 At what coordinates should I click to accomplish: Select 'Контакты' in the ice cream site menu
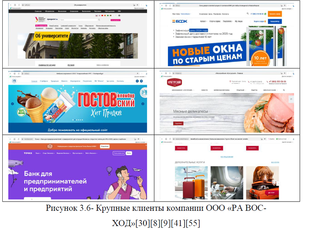(120, 81)
